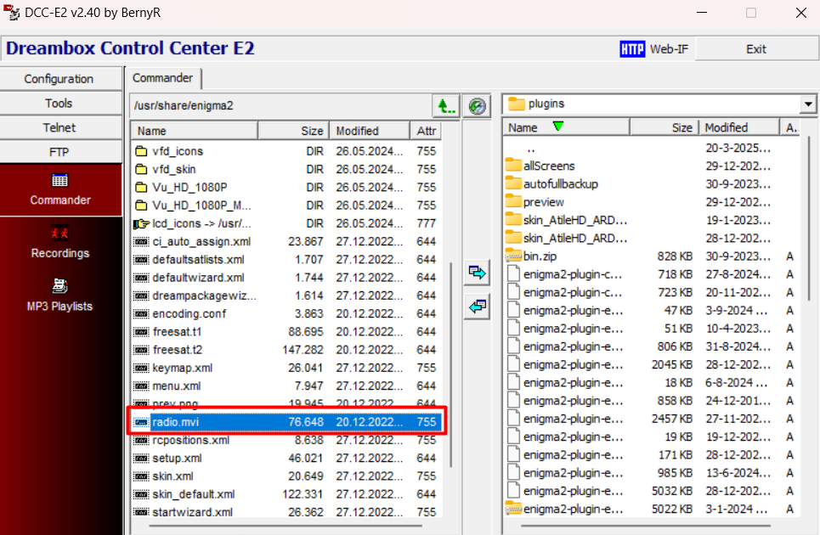
Task: Open the FTP menu item
Action: [x=59, y=152]
